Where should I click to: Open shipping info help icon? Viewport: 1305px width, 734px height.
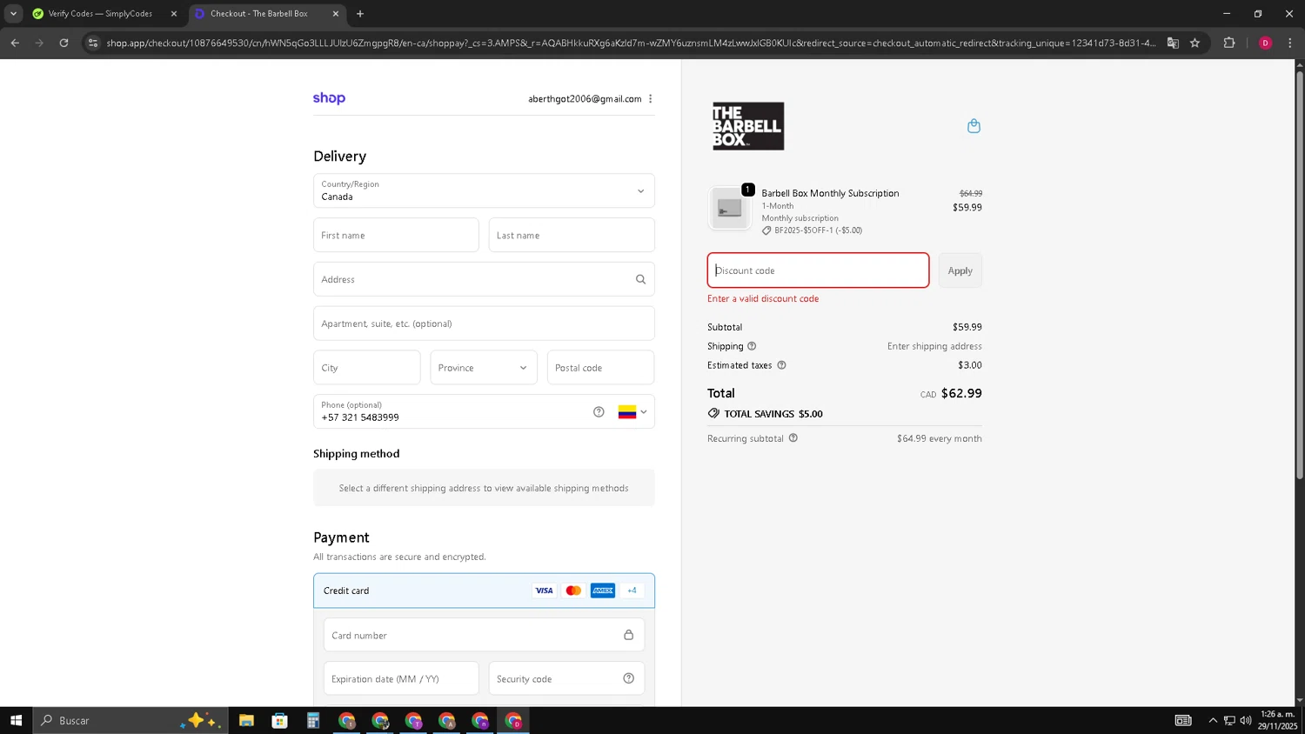coord(752,346)
